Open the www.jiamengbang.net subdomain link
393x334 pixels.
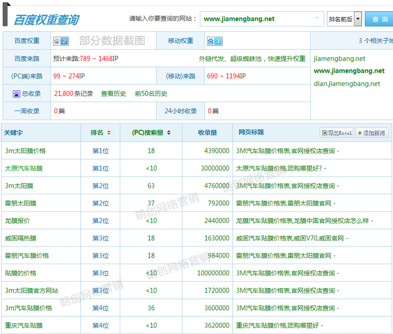point(349,71)
